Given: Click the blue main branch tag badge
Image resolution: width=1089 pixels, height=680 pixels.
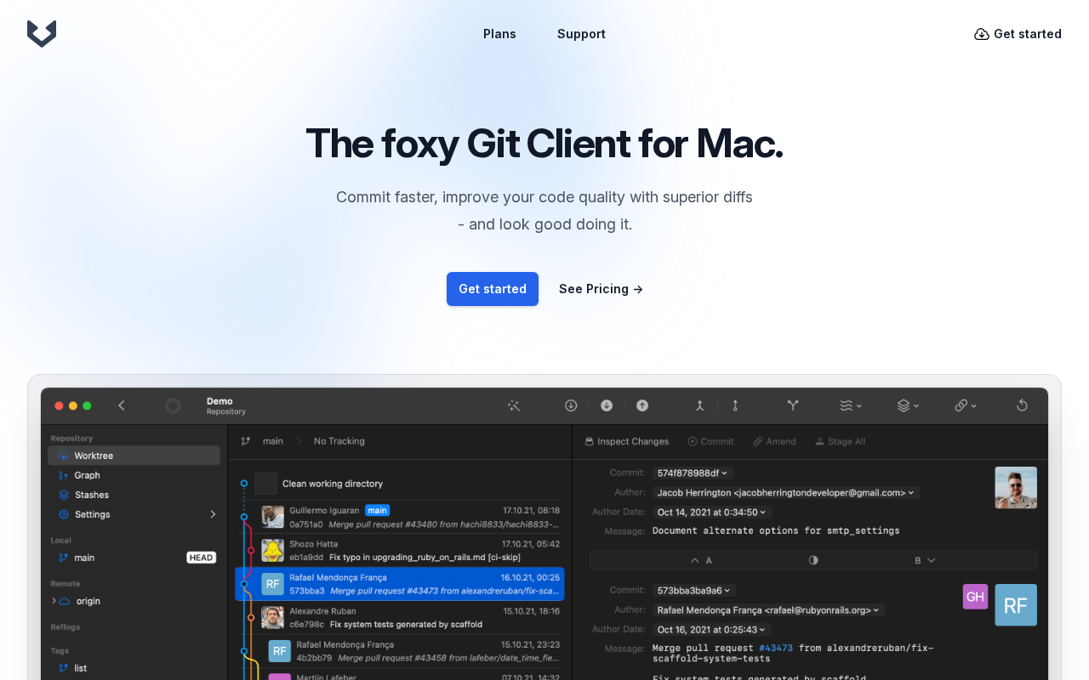Looking at the screenshot, I should pos(377,511).
